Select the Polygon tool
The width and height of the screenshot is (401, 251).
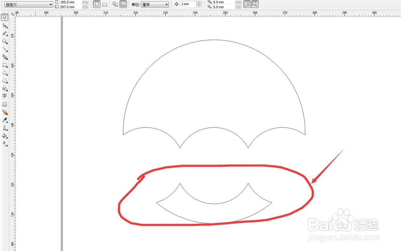coord(4,81)
